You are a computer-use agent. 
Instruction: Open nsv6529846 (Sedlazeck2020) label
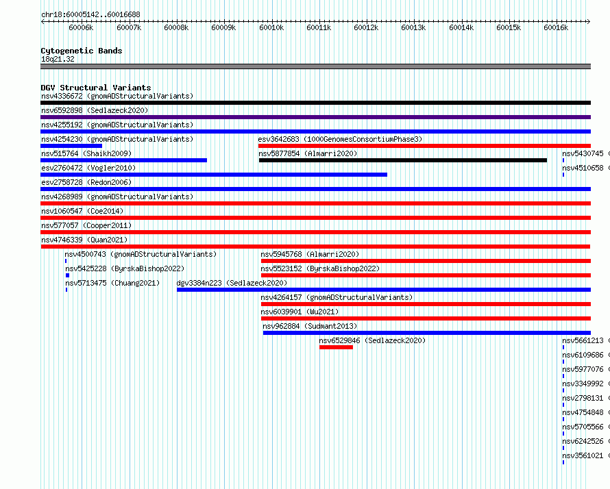point(372,340)
